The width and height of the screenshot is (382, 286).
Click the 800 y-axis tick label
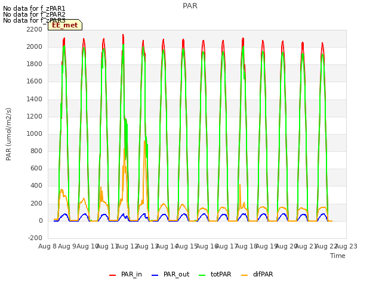pyautogui.click(x=36, y=151)
